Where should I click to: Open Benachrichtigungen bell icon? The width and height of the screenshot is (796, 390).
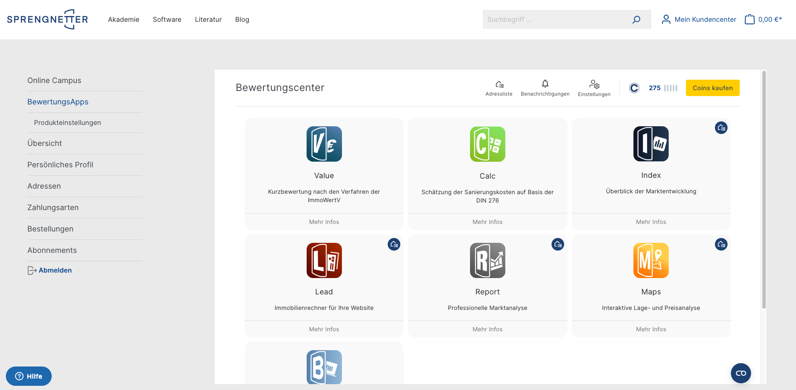pyautogui.click(x=545, y=83)
